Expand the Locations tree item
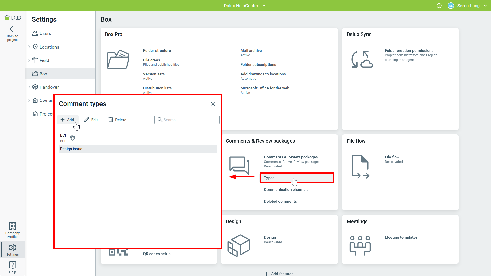Screen dimensions: 491x276 point(29,47)
